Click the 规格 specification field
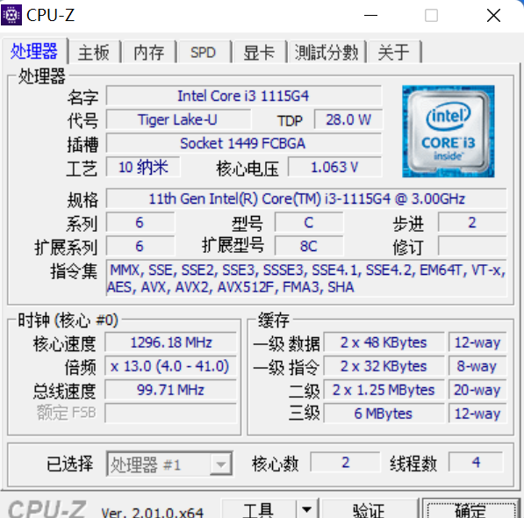This screenshot has height=518, width=524. 306,198
